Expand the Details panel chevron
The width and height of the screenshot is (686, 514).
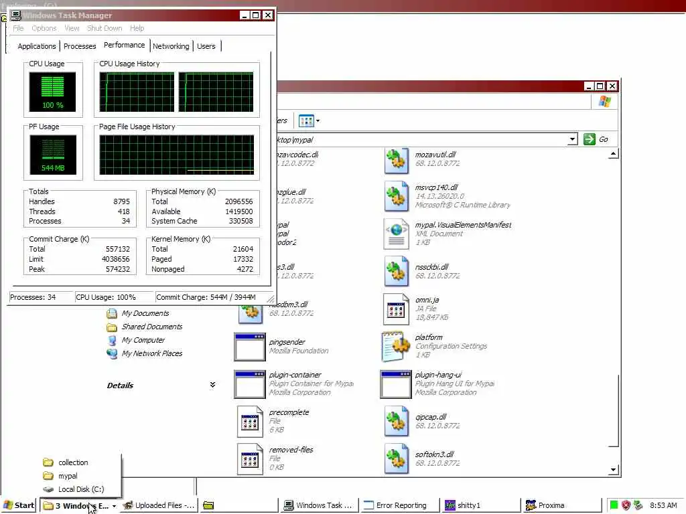(212, 385)
